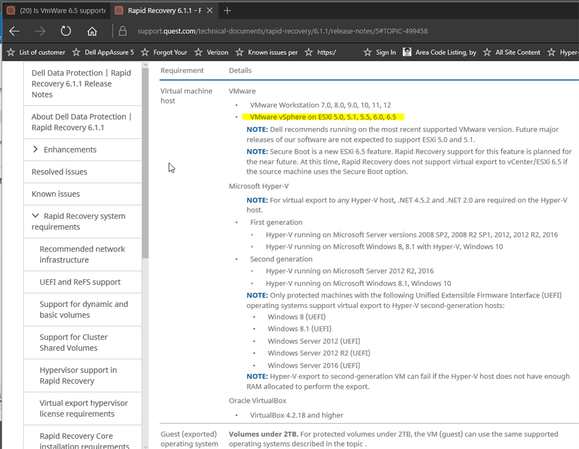This screenshot has width=579, height=449.
Task: Click the sidebar scrollbar up arrow
Action: pyautogui.click(x=145, y=65)
